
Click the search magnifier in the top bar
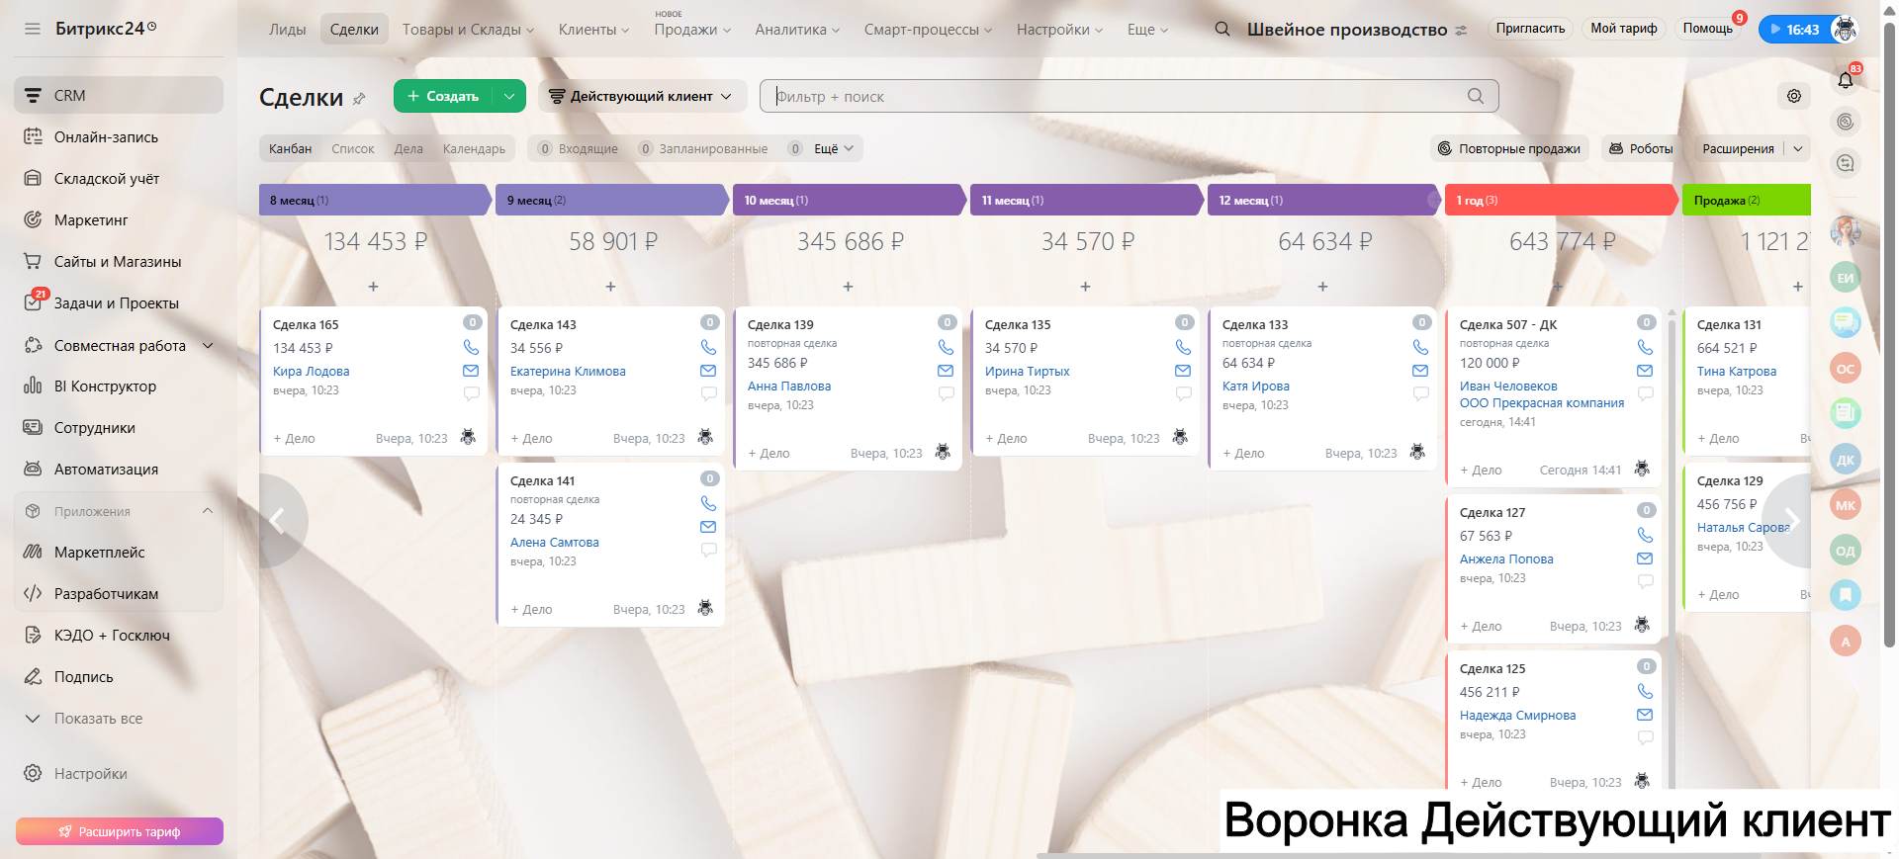click(1222, 29)
